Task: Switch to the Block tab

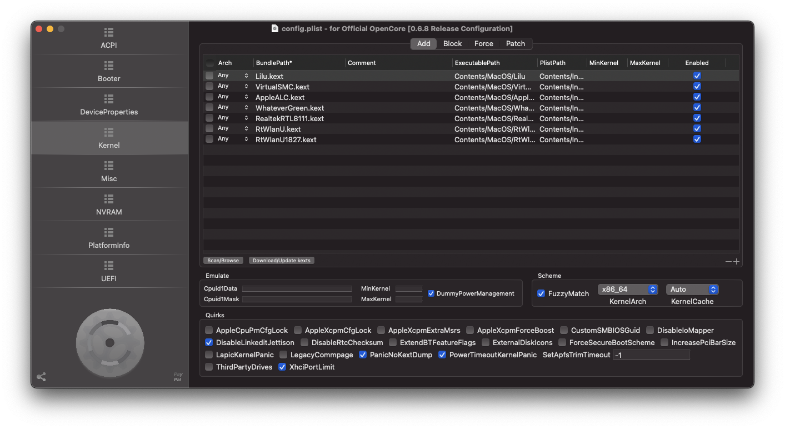Action: click(452, 43)
